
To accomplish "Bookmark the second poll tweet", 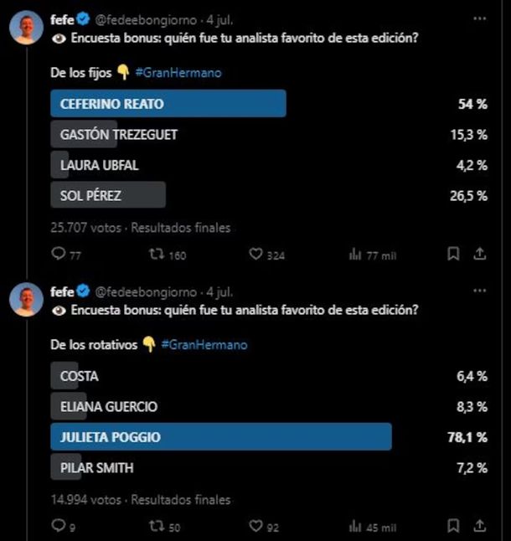I will [453, 525].
